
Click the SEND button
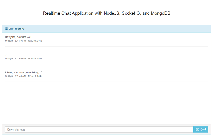200,129
